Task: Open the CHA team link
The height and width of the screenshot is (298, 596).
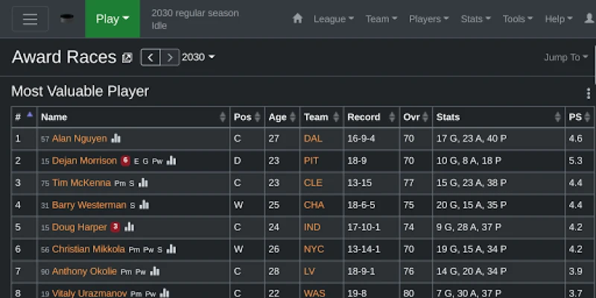Action: pyautogui.click(x=314, y=205)
